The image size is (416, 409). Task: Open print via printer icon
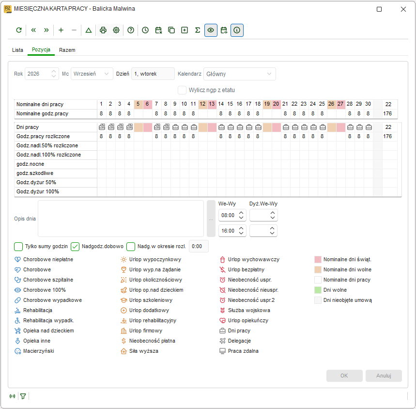[x=103, y=30]
